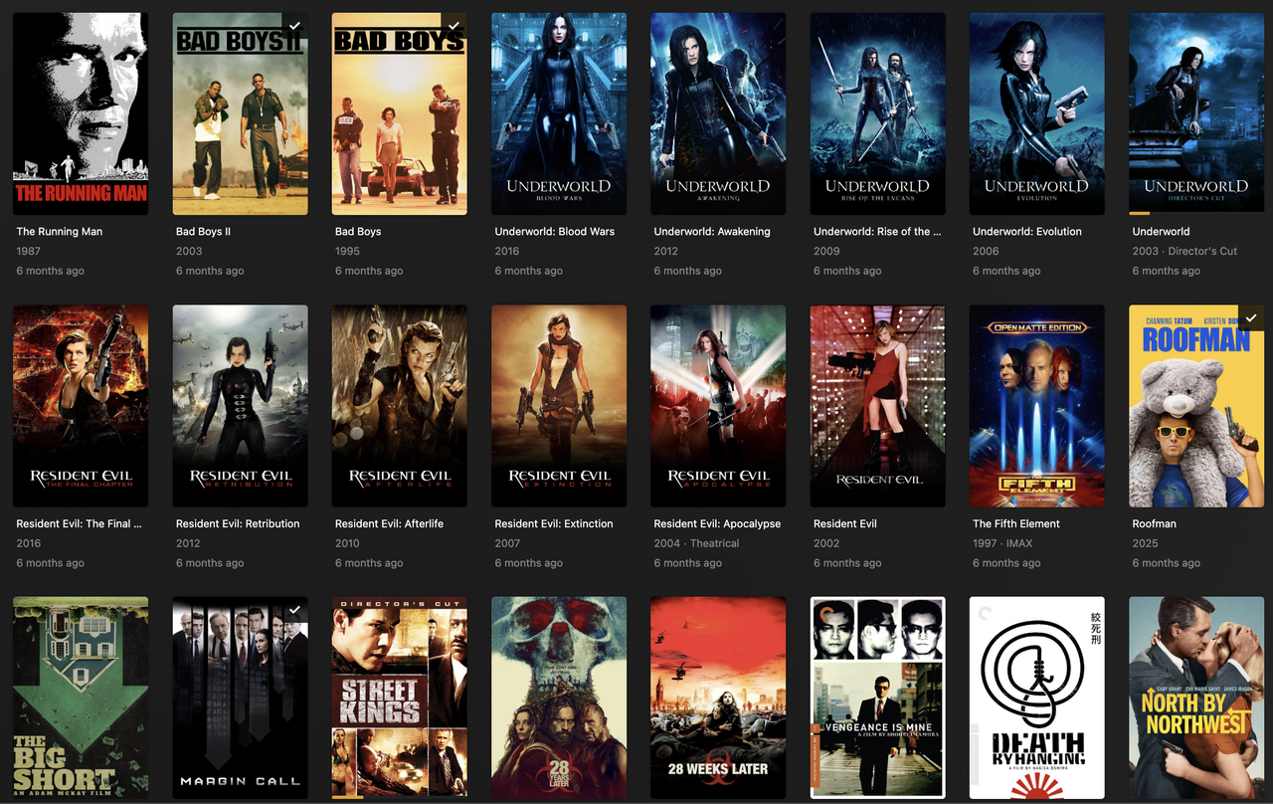Image resolution: width=1273 pixels, height=804 pixels.
Task: Click the year "2010" under Resident Evil: Afterlife
Action: (x=347, y=543)
